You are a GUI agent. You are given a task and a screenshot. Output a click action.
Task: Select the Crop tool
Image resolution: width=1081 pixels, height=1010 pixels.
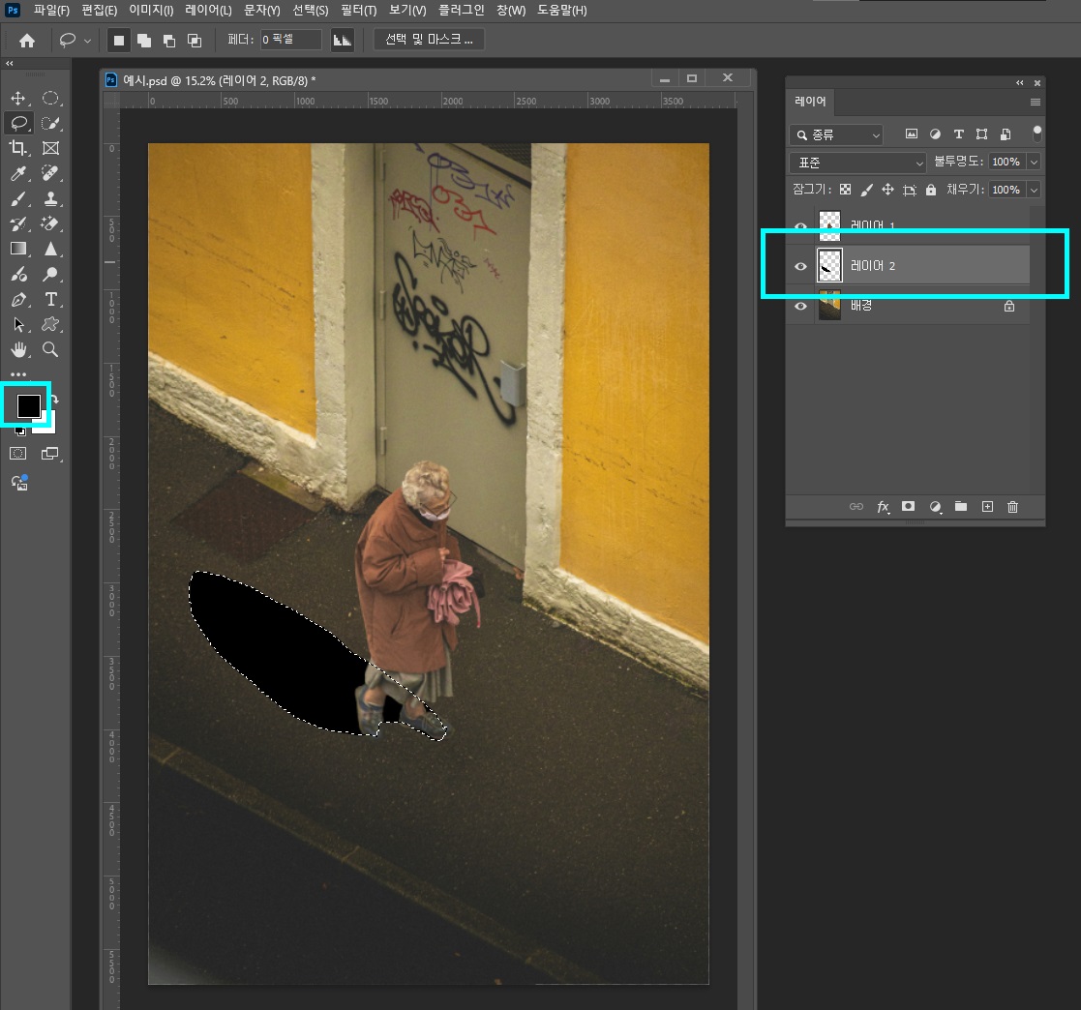coord(18,148)
